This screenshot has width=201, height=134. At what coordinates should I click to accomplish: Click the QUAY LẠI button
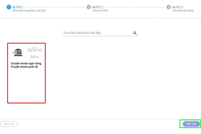pyautogui.click(x=9, y=124)
